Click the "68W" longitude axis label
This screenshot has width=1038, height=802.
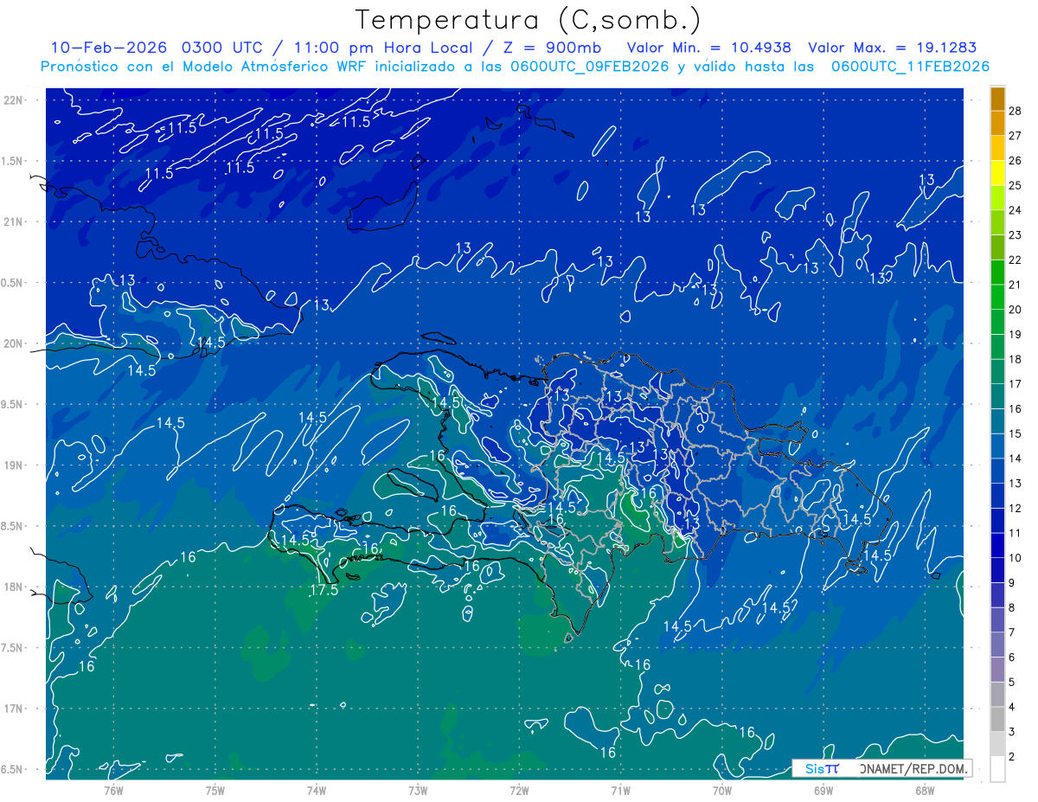coord(925,790)
